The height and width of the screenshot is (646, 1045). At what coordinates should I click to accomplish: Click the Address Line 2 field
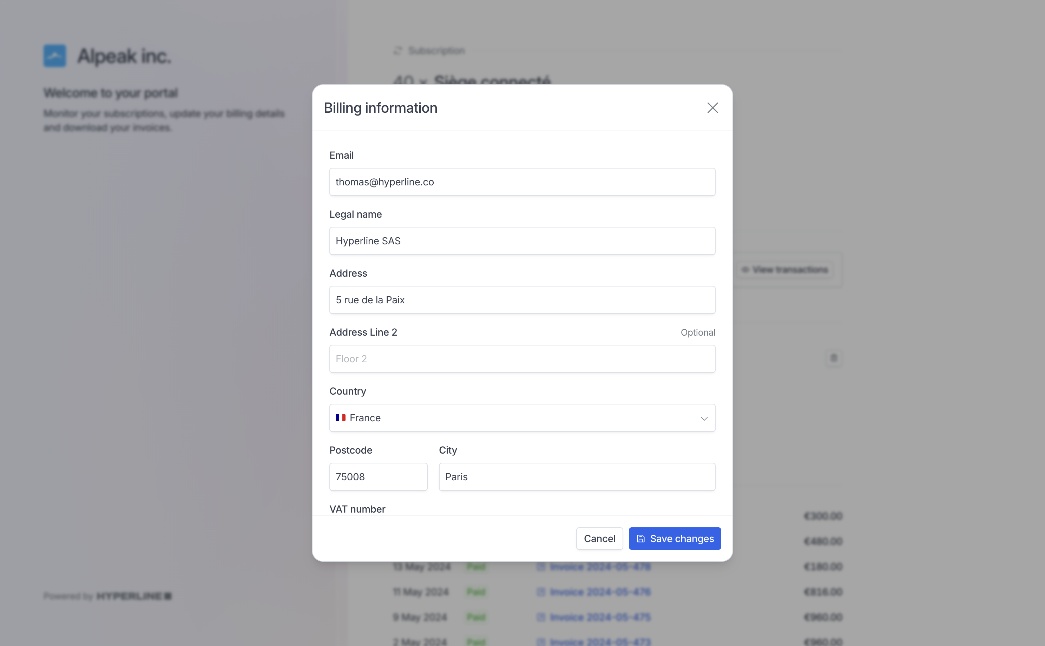[522, 359]
